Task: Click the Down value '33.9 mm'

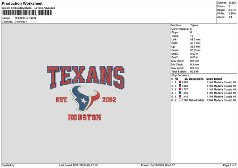Action: coord(195,50)
